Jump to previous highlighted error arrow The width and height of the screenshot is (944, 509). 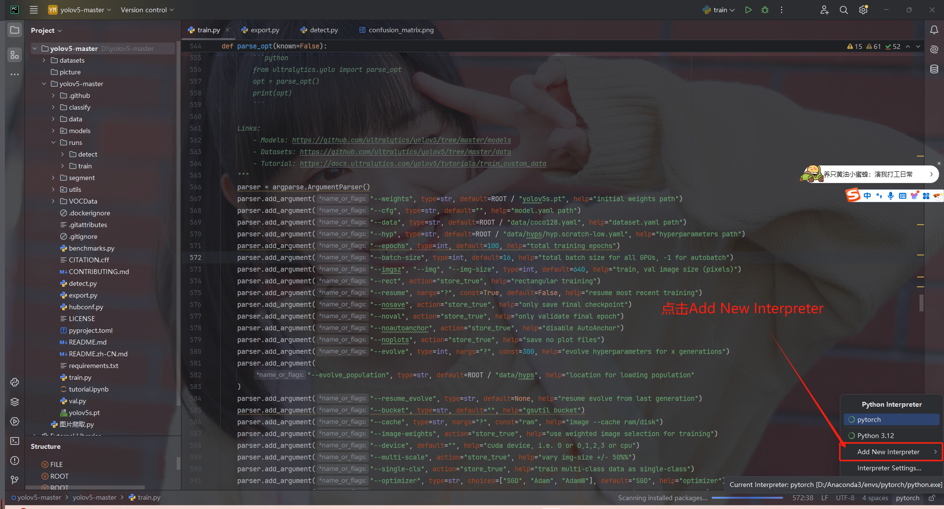(x=908, y=46)
